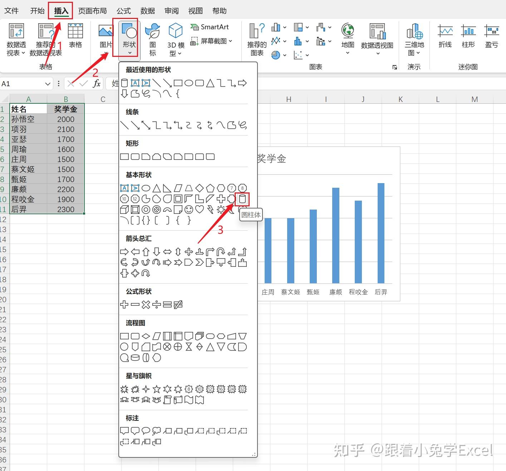Open the 图表 group dialog launcher
This screenshot has width=506, height=471.
tap(394, 67)
